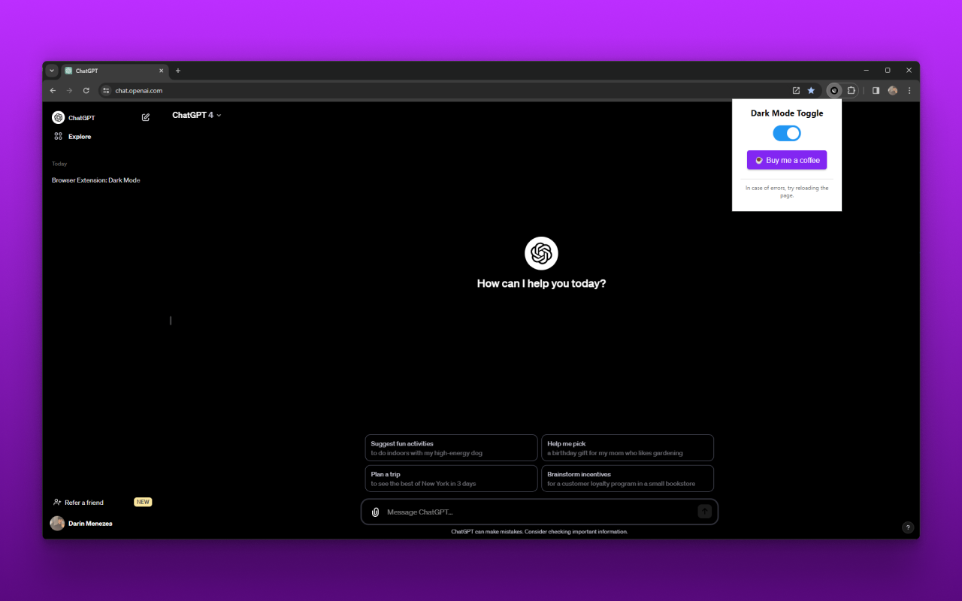Click the send message arrow button
962x601 pixels.
(704, 512)
